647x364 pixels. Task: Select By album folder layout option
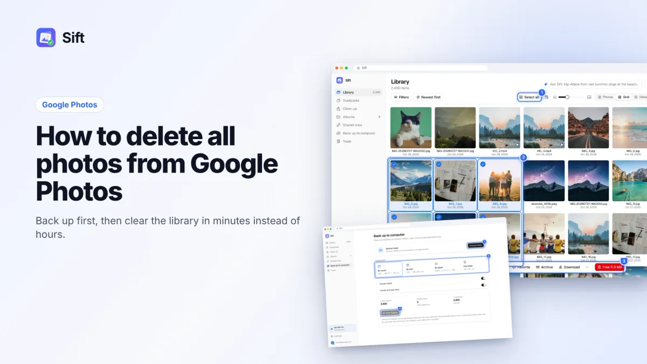(x=446, y=266)
